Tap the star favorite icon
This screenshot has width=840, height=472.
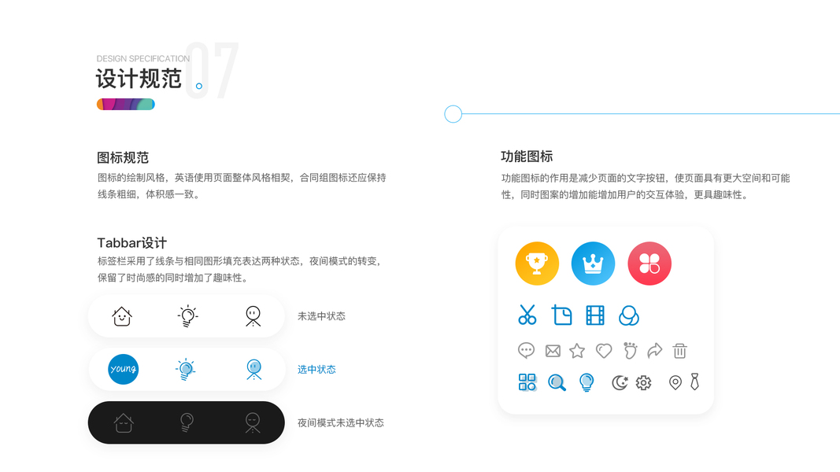coord(577,351)
